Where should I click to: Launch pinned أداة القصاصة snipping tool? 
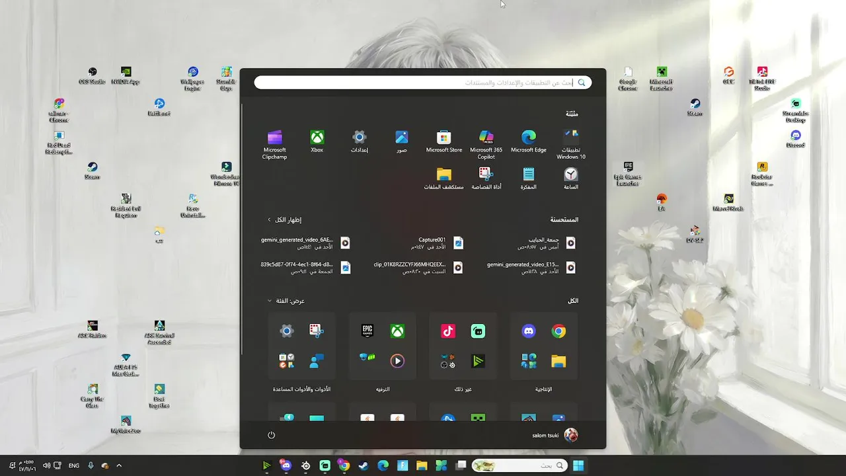(486, 178)
